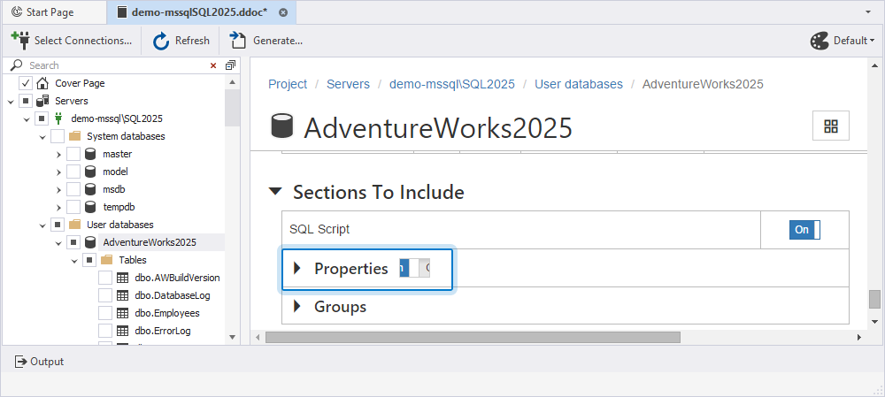
Task: Click the dbo.DatabaseLog table icon
Action: [122, 295]
